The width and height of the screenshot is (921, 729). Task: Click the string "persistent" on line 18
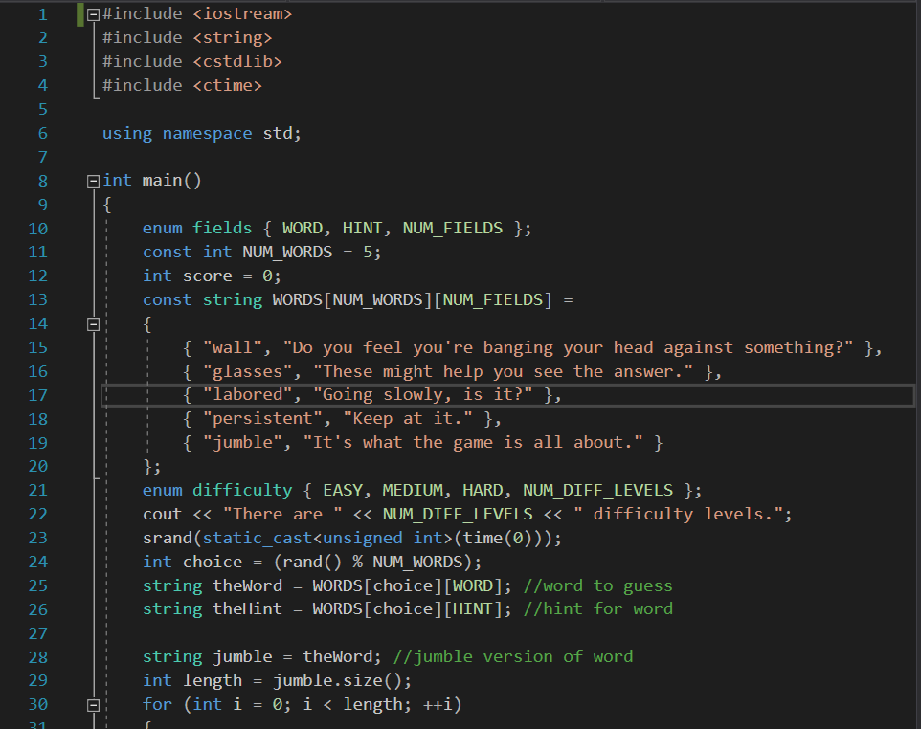pyautogui.click(x=262, y=418)
